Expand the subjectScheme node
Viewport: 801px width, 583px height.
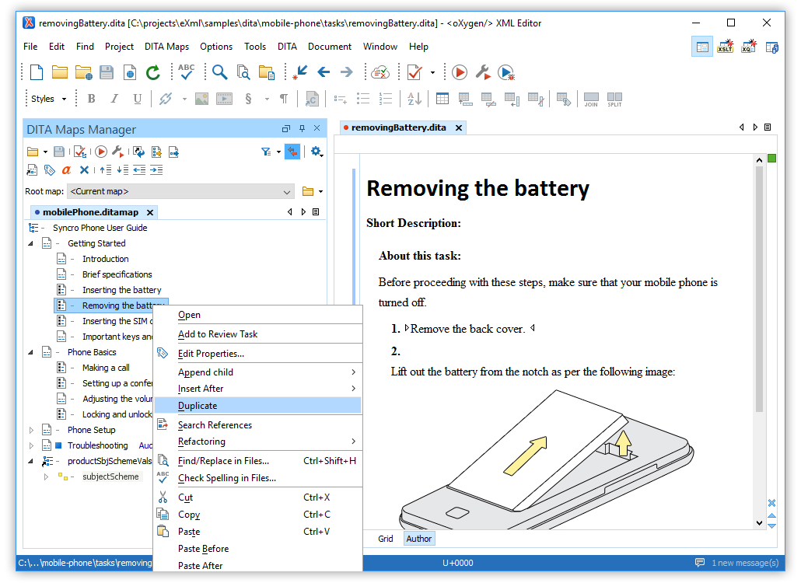click(x=46, y=477)
